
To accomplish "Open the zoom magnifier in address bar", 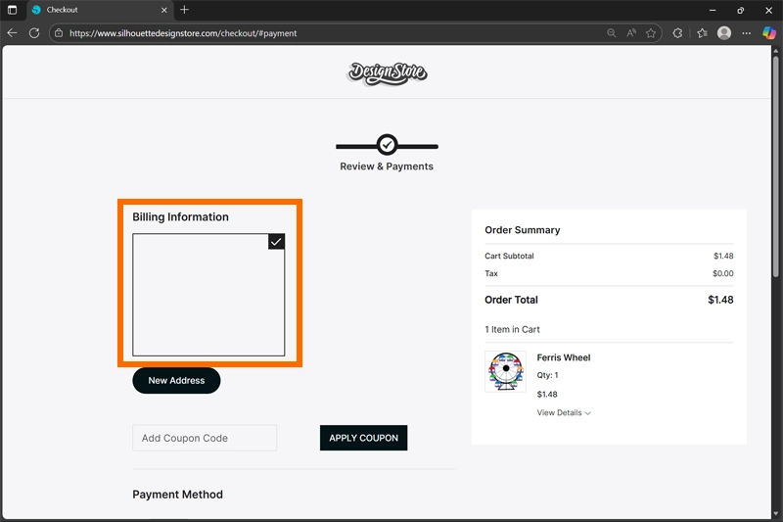I will (612, 33).
